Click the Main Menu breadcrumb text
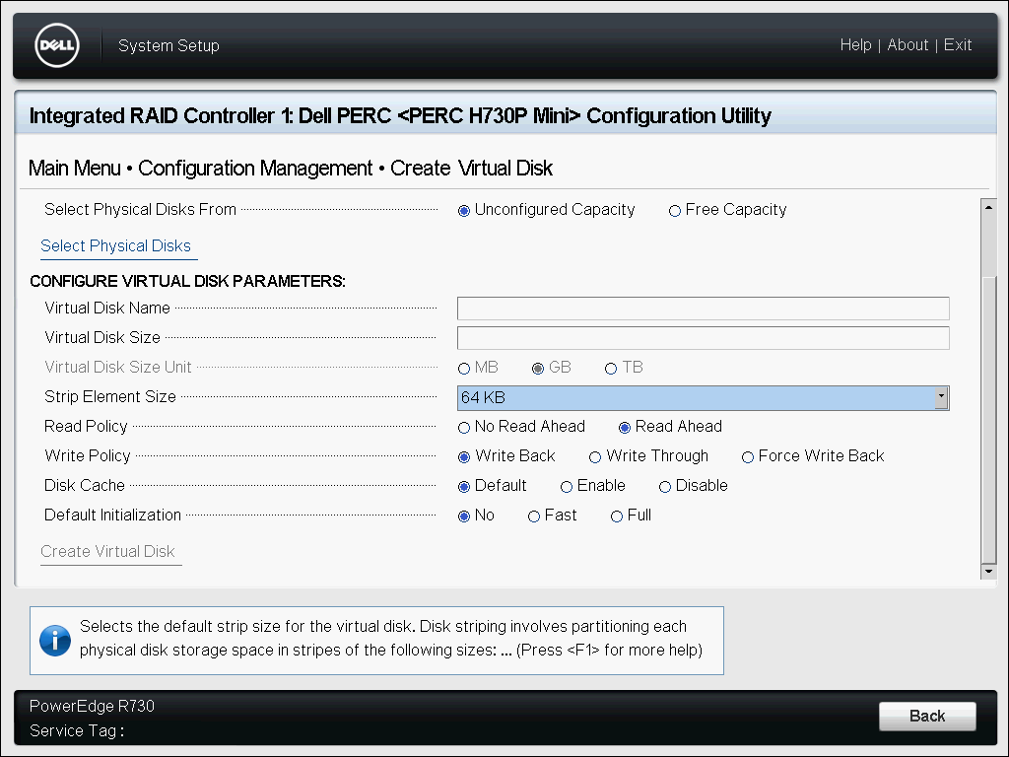The height and width of the screenshot is (757, 1009). pyautogui.click(x=75, y=168)
